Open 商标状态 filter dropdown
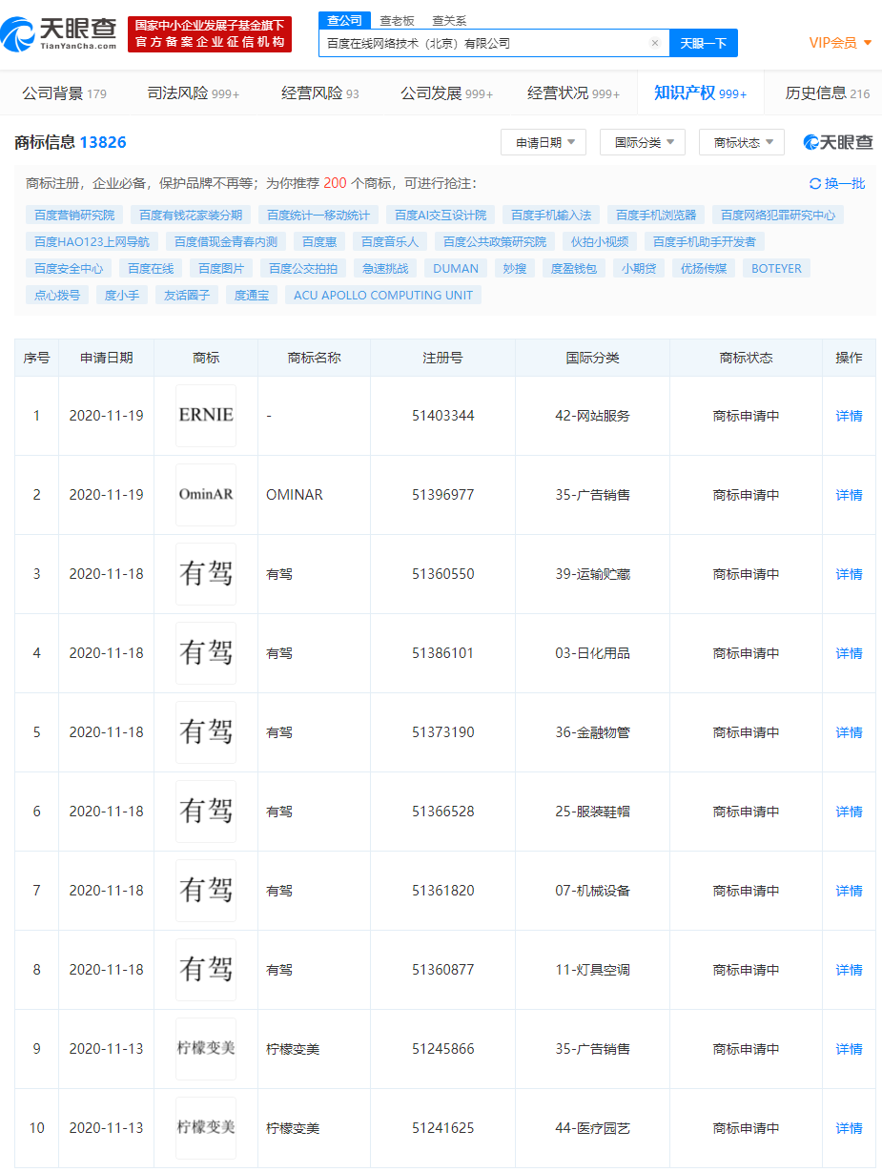Viewport: 882px width, 1172px height. (x=742, y=142)
